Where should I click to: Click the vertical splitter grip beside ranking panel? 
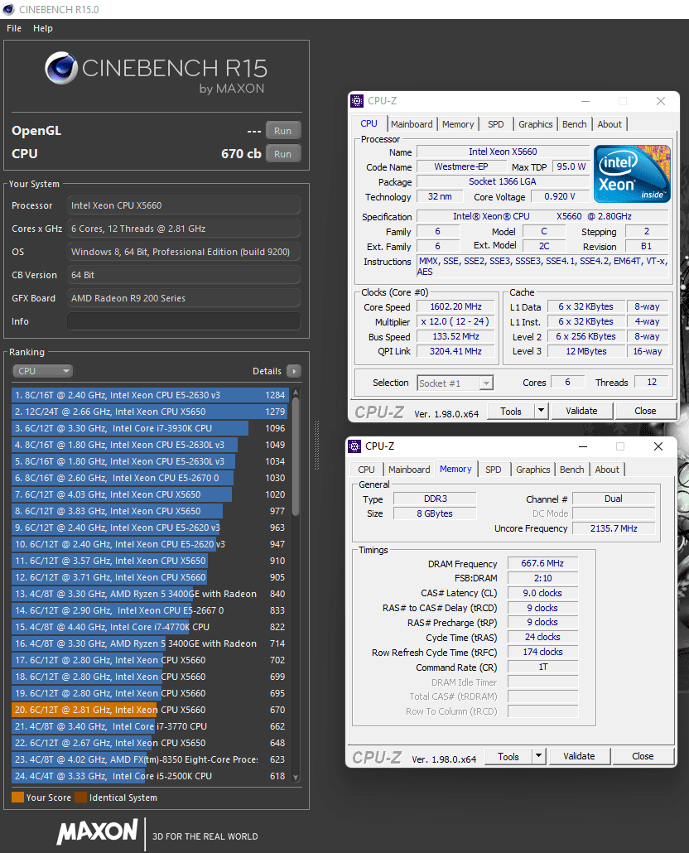pyautogui.click(x=316, y=445)
